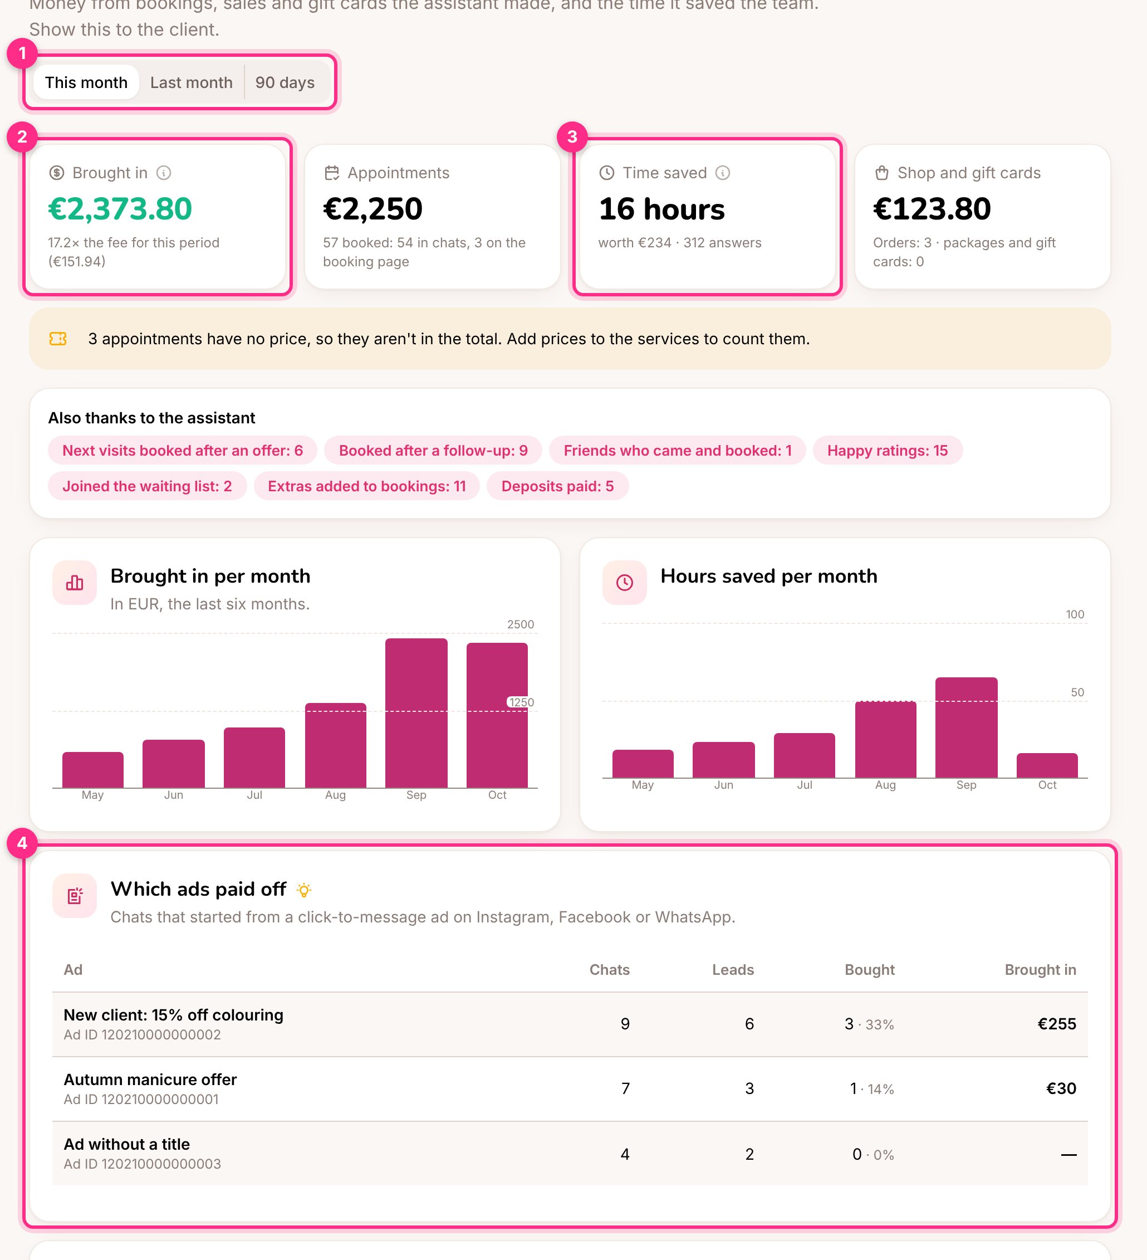Click the clock icon for Hours saved per month

click(625, 583)
